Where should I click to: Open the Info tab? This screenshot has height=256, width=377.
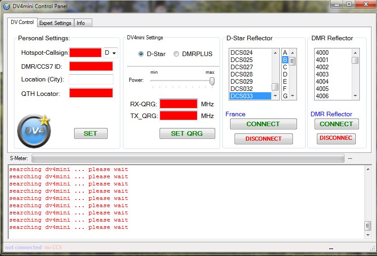83,23
